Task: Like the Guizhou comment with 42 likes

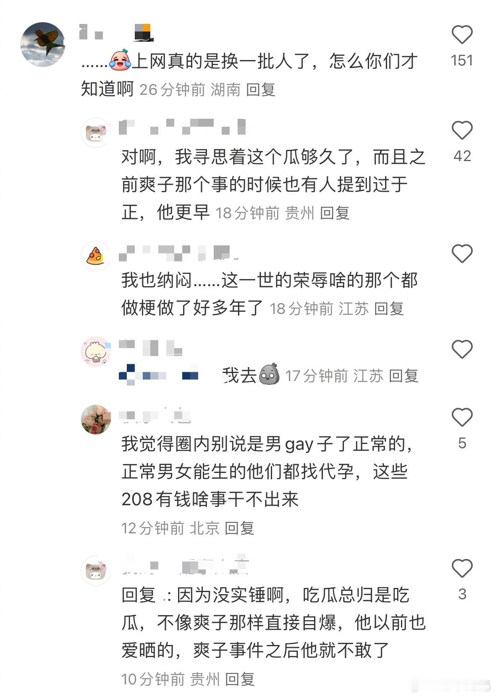Action: pos(462,131)
